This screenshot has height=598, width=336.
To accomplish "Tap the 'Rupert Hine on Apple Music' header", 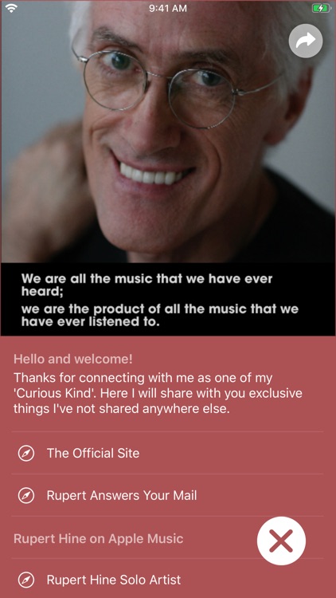I will click(x=98, y=539).
